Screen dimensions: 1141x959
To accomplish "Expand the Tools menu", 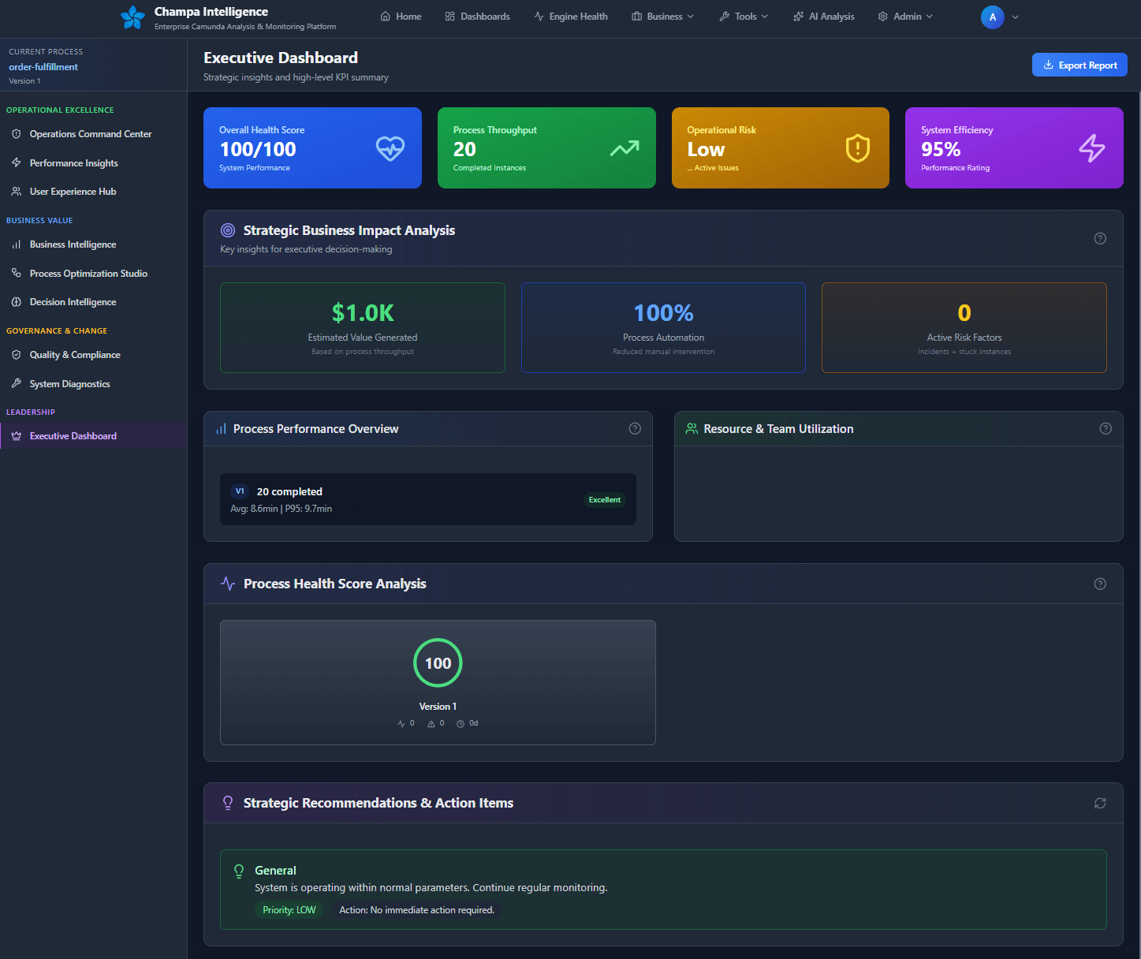I will tap(742, 16).
